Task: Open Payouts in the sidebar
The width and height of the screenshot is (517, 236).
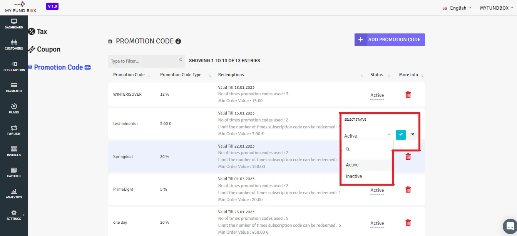Action: click(14, 173)
